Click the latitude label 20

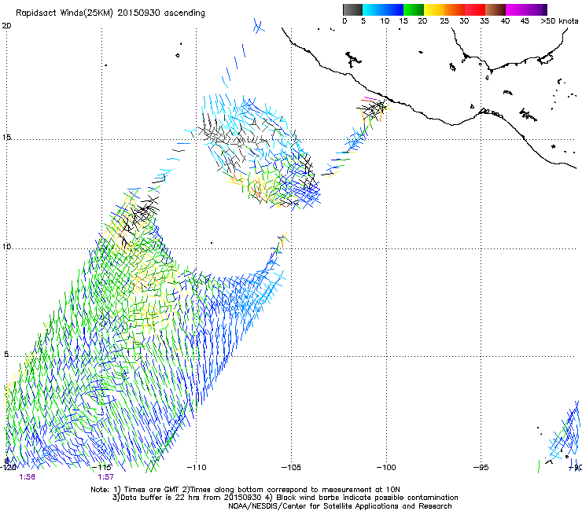[x=6, y=26]
